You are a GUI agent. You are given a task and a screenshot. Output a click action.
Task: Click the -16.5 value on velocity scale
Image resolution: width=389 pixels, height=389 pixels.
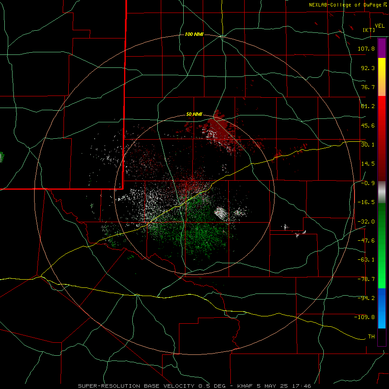point(366,202)
